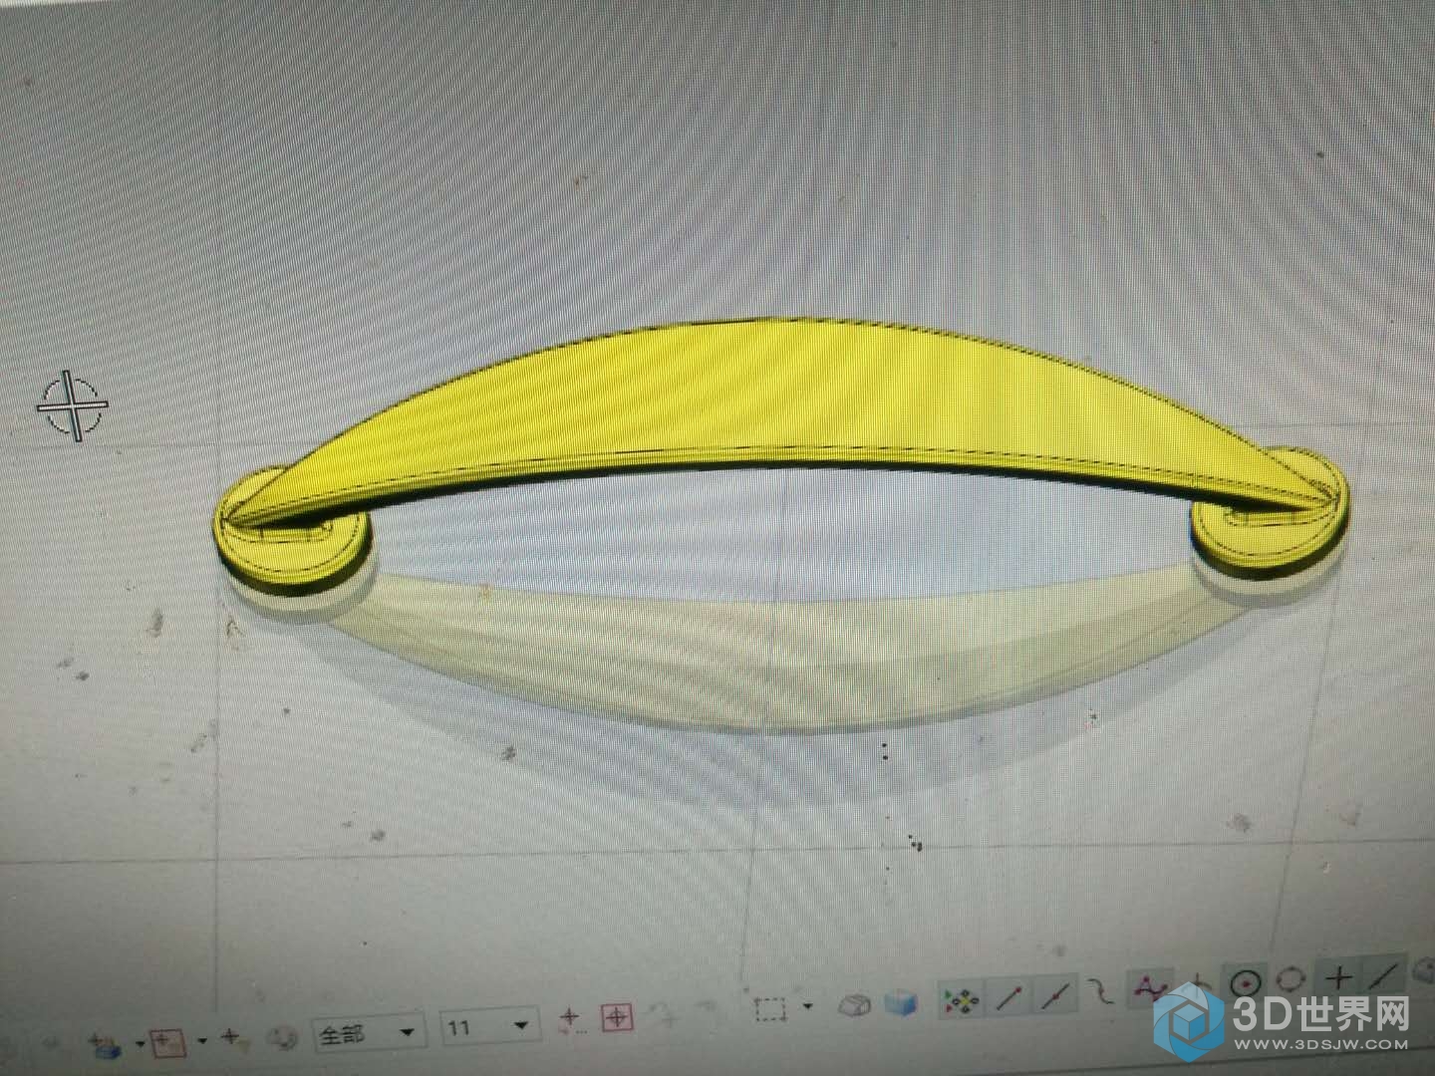Click the pink boxed crosshair selection filter icon
This screenshot has width=1435, height=1076.
pos(168,1043)
